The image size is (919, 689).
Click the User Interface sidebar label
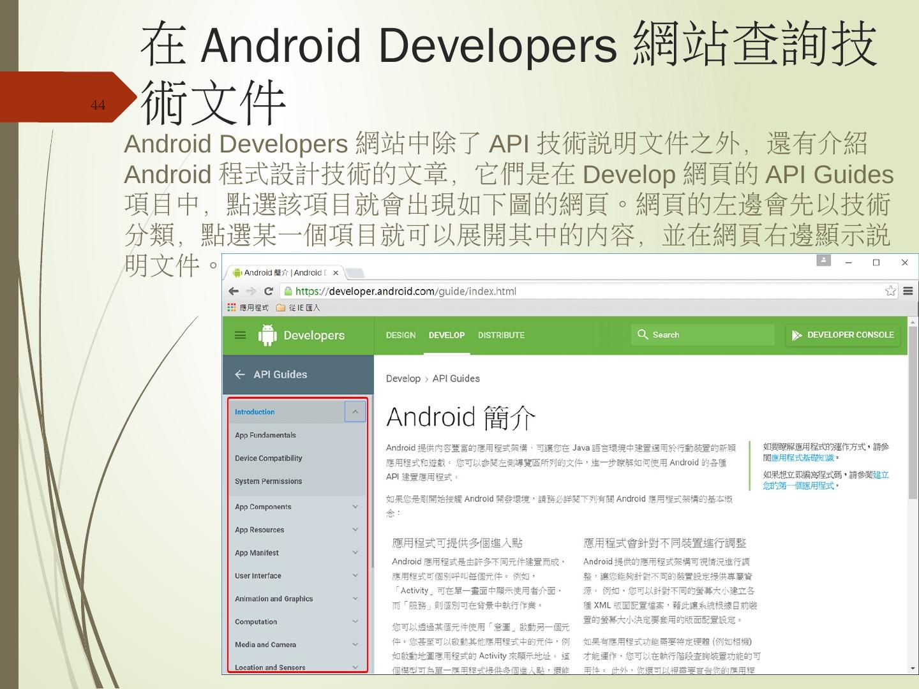(x=258, y=575)
